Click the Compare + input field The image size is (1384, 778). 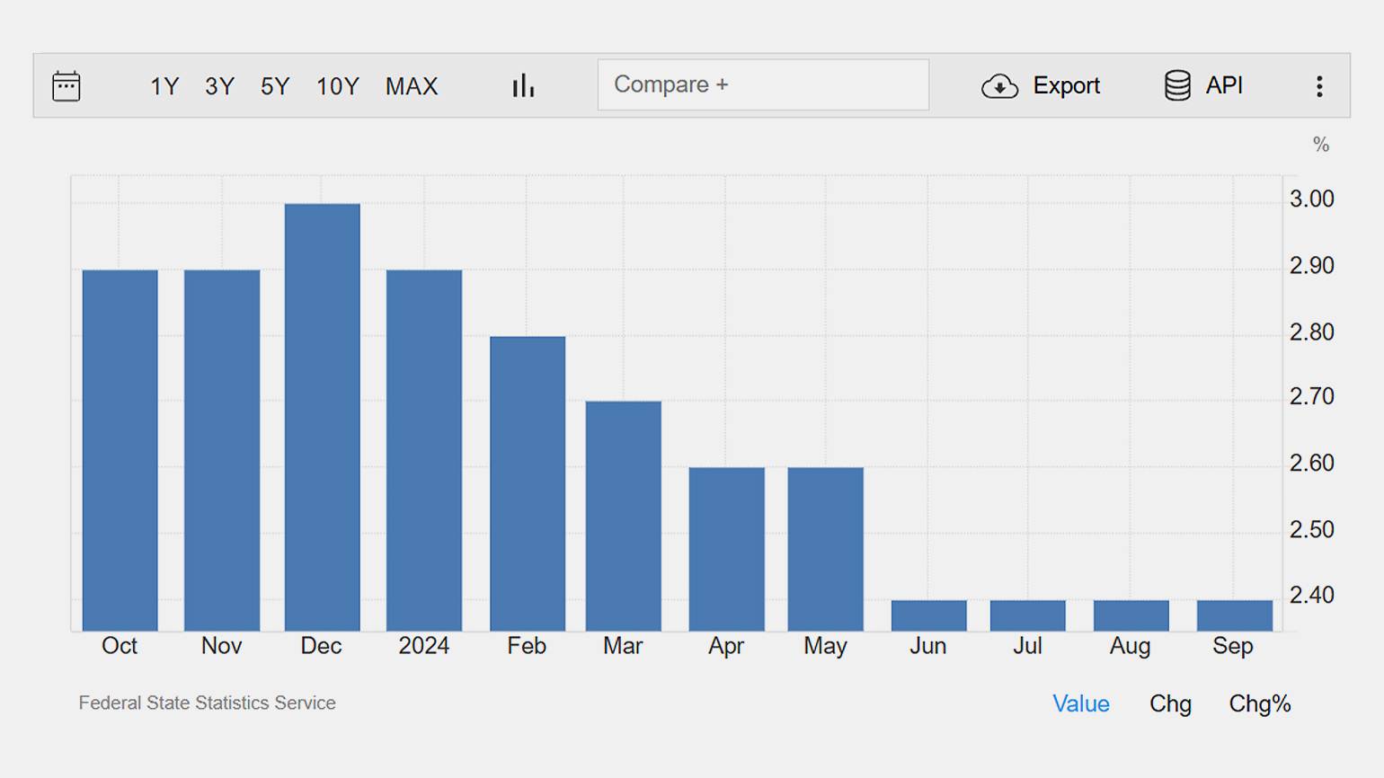pos(763,84)
